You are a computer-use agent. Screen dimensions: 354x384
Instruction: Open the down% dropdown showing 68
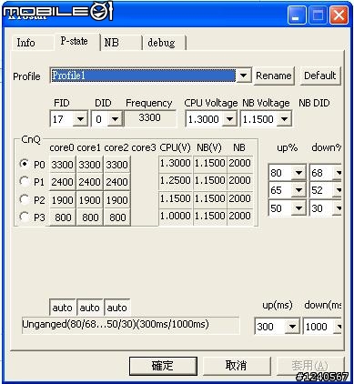point(338,173)
